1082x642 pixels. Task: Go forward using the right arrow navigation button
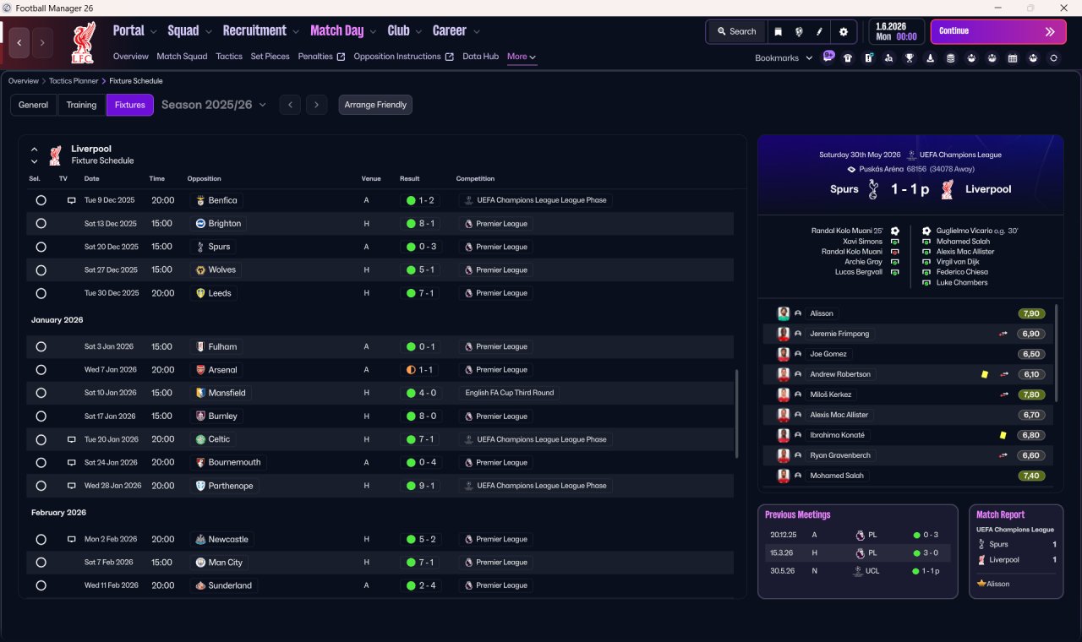tap(42, 42)
